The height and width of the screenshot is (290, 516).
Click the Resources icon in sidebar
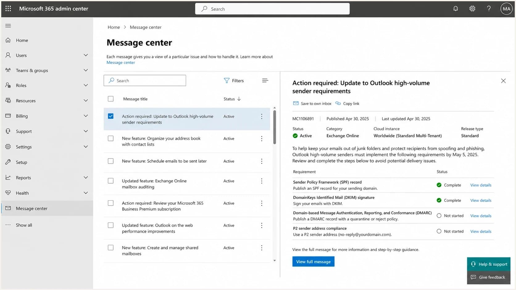click(x=8, y=100)
